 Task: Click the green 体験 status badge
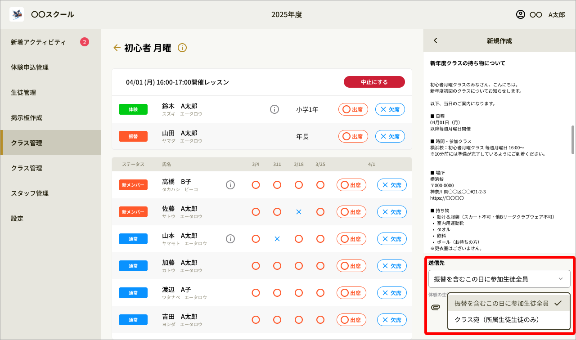tap(133, 109)
